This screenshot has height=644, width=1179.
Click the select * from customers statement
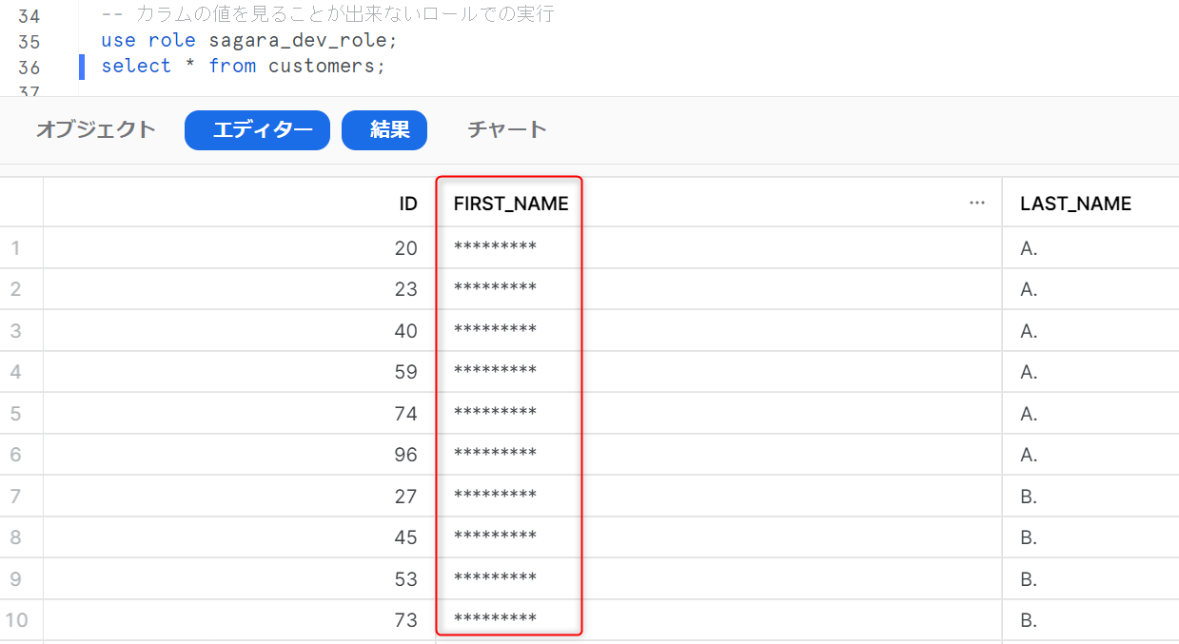click(x=242, y=66)
